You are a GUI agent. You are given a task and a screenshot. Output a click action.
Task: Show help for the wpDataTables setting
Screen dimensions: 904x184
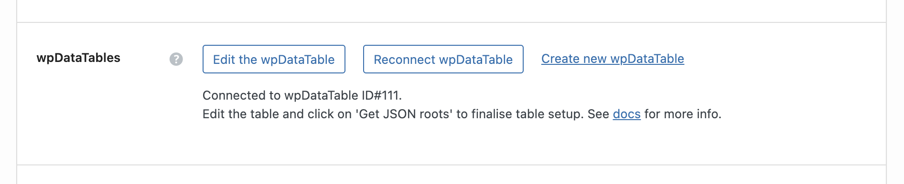(x=176, y=59)
